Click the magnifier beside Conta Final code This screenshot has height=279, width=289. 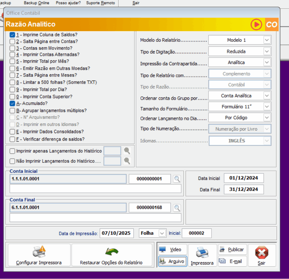177,208
